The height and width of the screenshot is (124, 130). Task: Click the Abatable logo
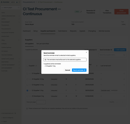tap(5, 2)
